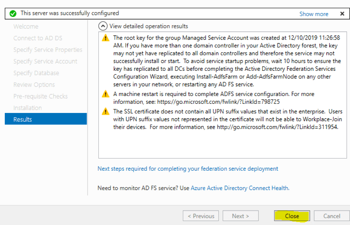Go to Specify Service Properties step

click(x=48, y=50)
